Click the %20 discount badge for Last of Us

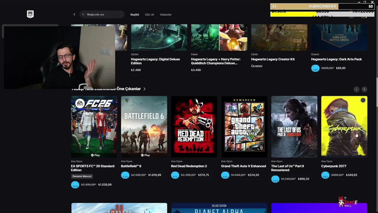[x=275, y=179]
